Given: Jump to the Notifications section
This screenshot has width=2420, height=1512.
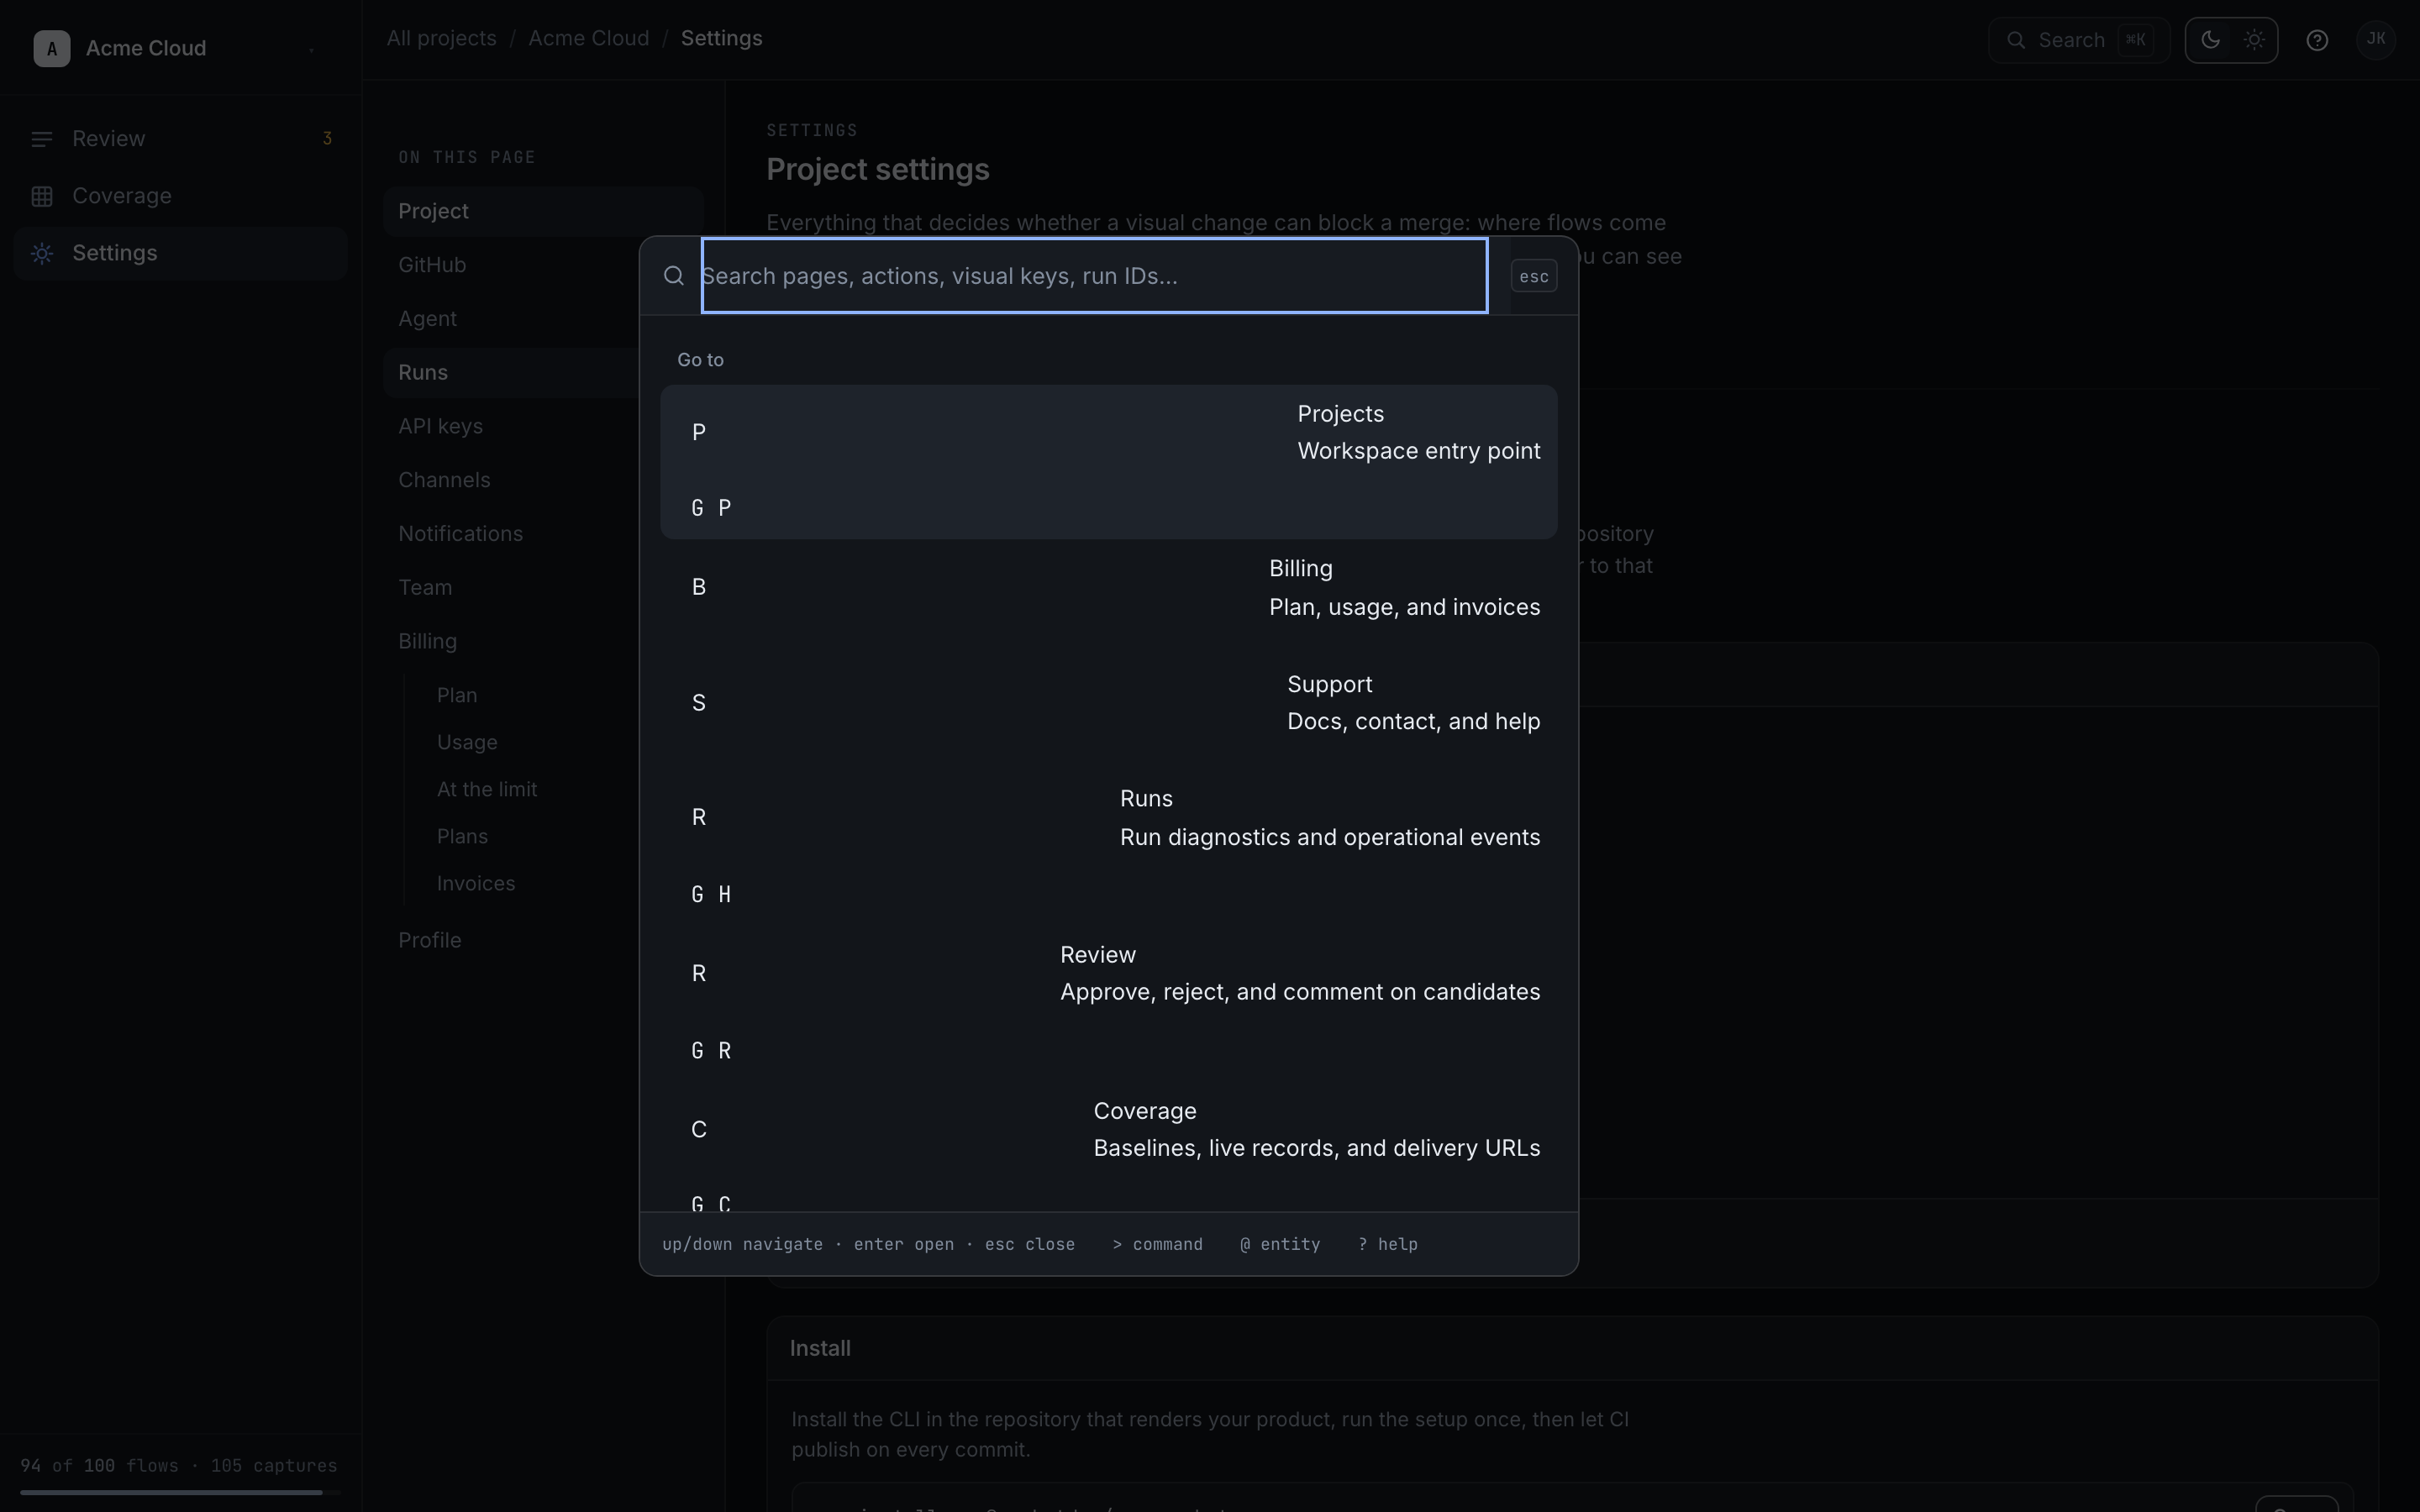Looking at the screenshot, I should point(510,534).
